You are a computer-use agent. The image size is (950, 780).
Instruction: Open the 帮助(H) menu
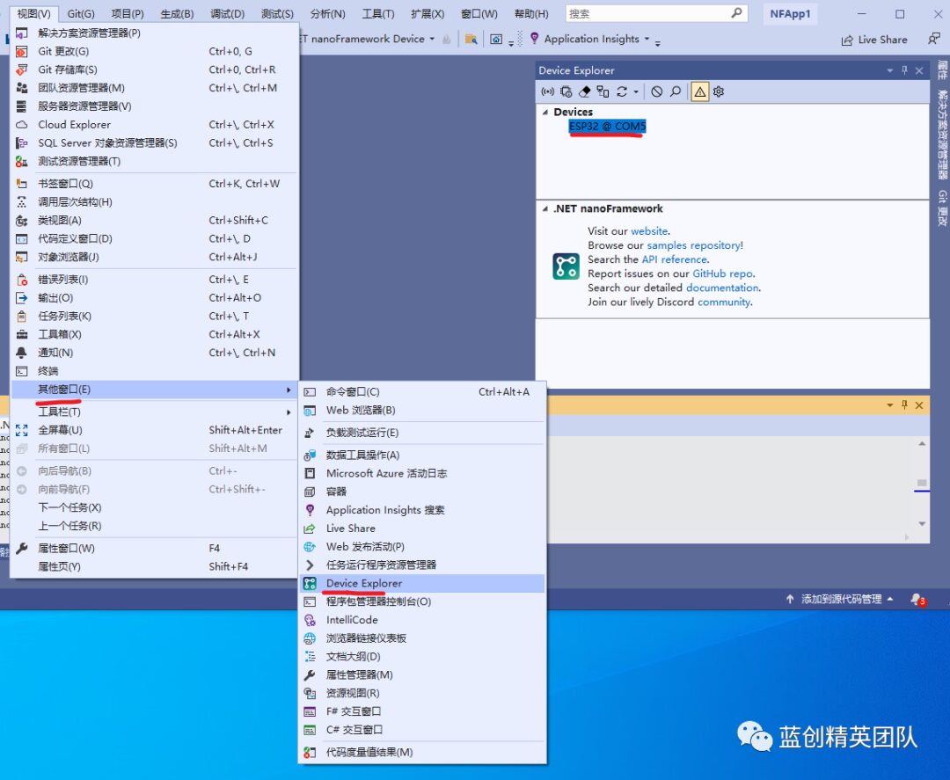[531, 13]
